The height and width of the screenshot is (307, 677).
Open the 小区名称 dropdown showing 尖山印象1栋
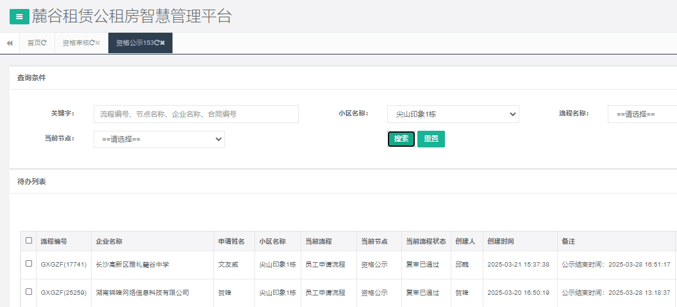tap(453, 114)
